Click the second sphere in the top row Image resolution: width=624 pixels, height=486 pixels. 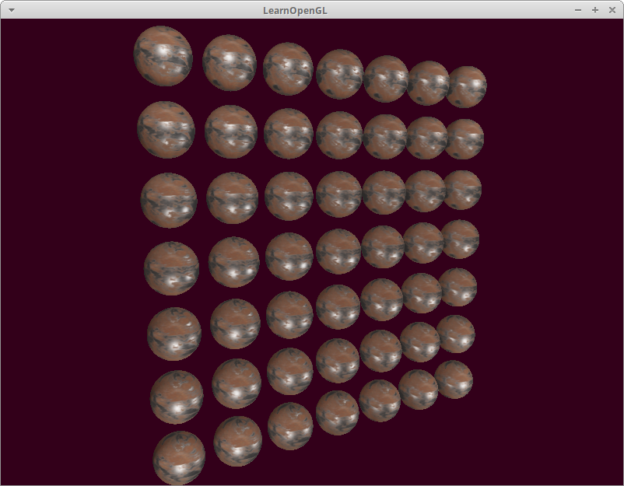click(230, 62)
